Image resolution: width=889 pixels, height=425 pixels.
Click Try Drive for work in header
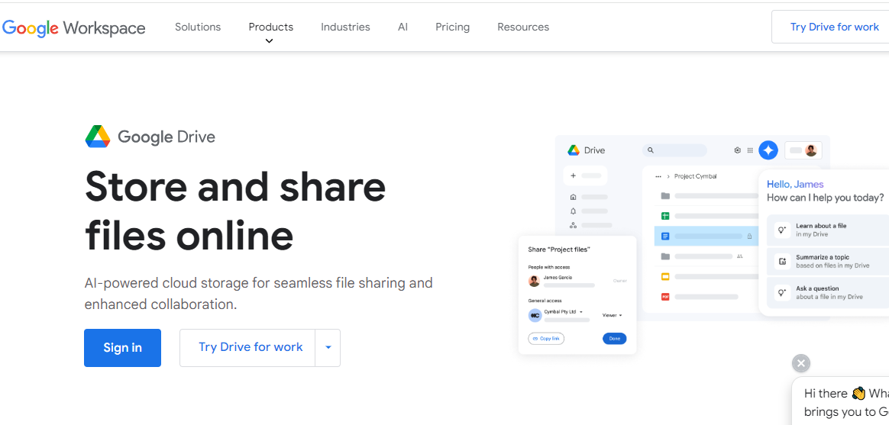[832, 27]
